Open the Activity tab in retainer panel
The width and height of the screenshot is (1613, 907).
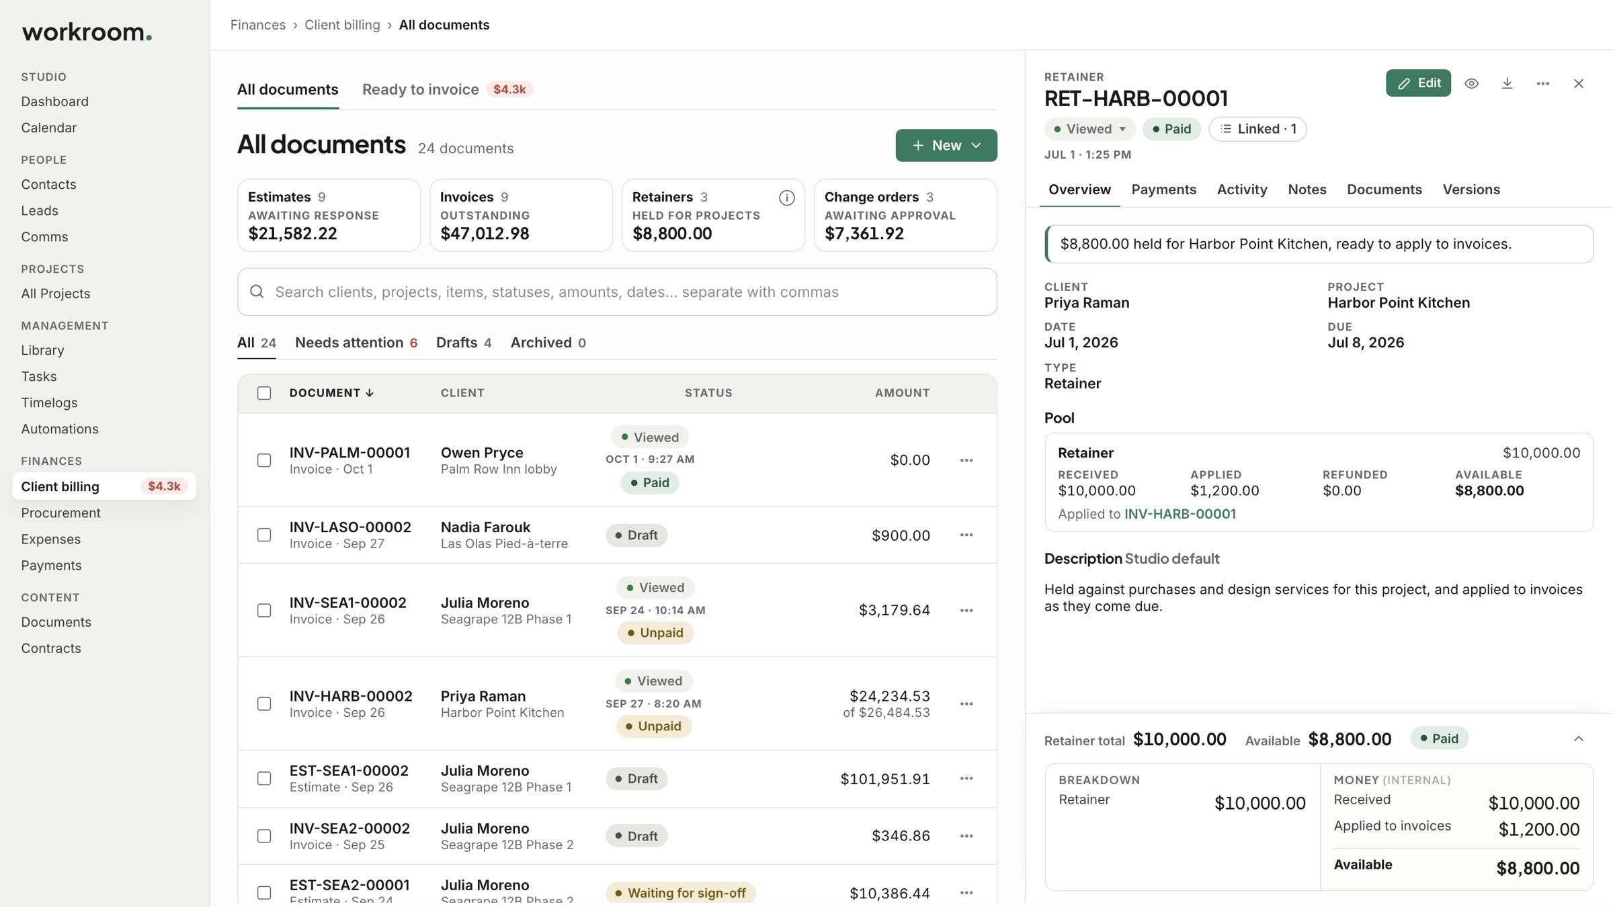pyautogui.click(x=1241, y=189)
